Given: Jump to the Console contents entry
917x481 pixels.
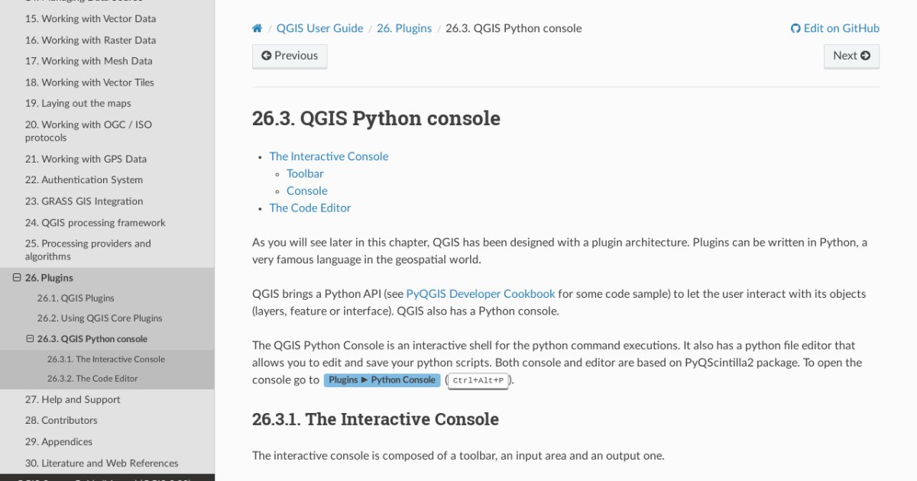Looking at the screenshot, I should click(306, 191).
